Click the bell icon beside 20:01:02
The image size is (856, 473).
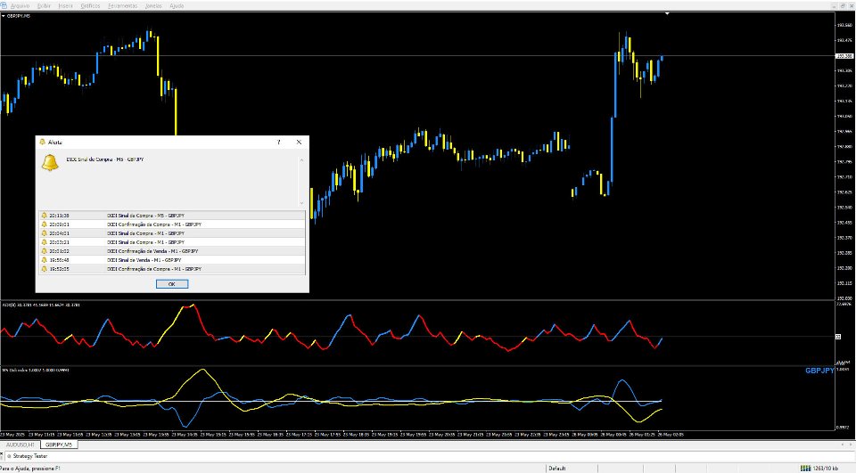(45, 251)
